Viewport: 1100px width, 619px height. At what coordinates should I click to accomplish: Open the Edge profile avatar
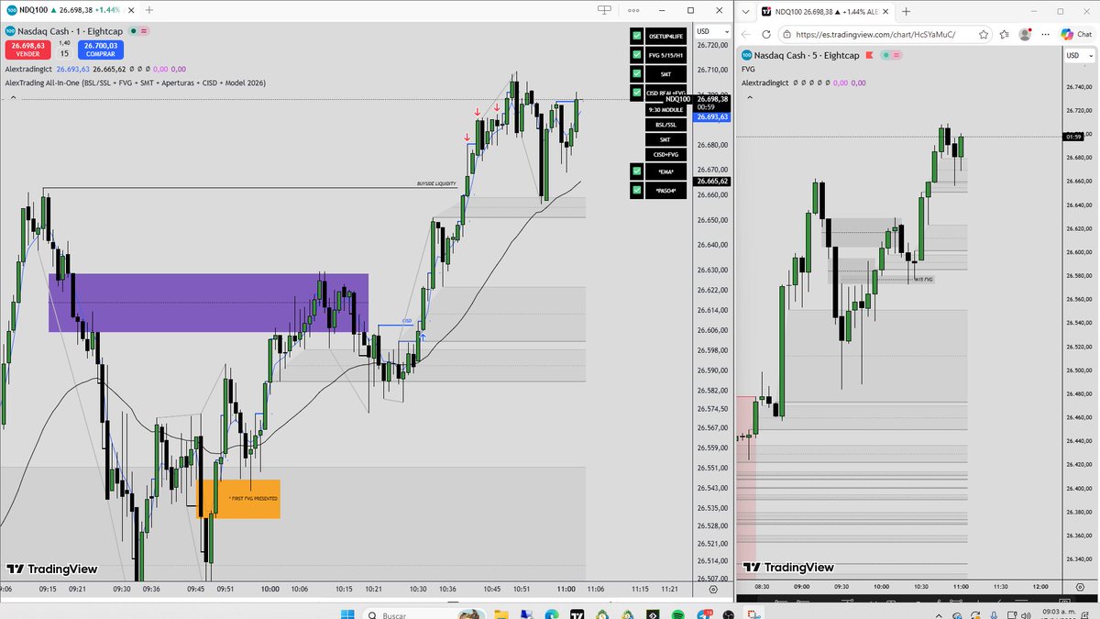(1025, 35)
